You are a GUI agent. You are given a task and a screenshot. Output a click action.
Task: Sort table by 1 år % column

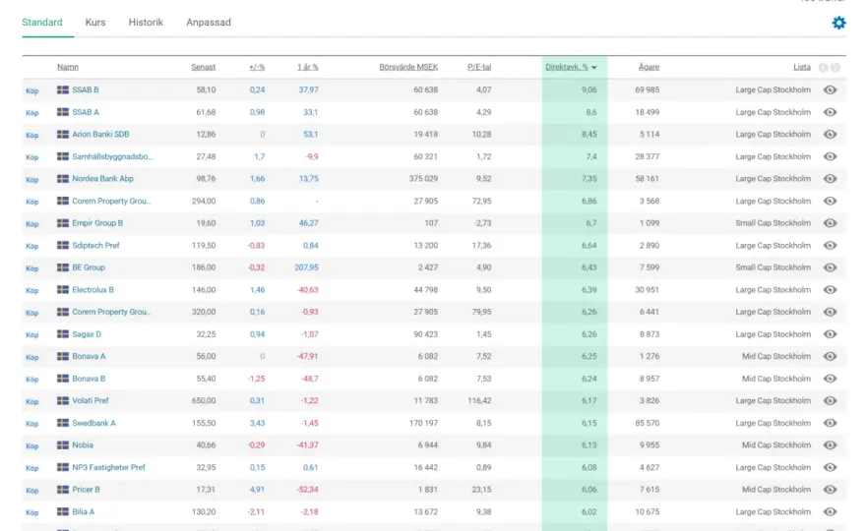click(x=308, y=67)
